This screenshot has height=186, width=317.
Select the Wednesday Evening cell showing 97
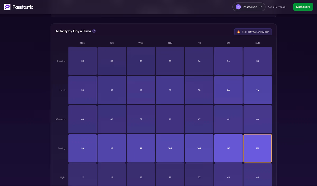click(141, 148)
